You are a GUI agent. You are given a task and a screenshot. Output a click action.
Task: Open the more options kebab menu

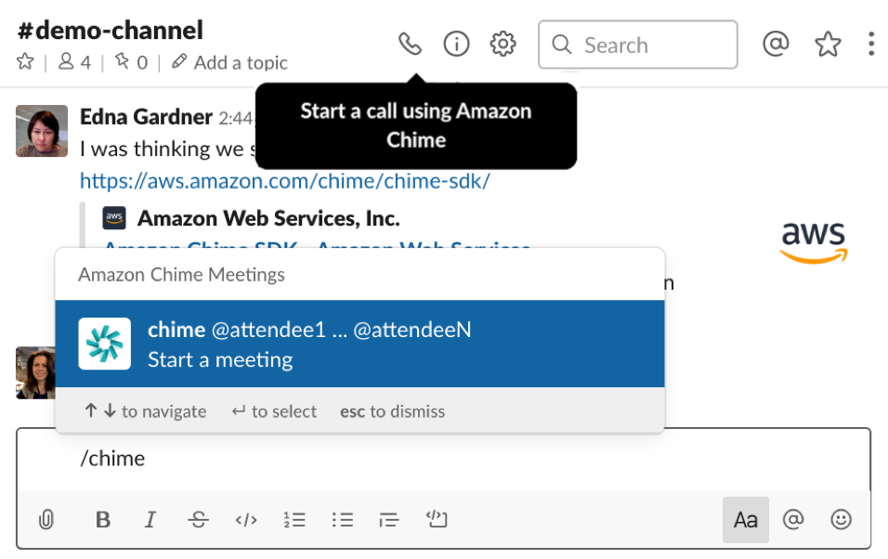[870, 44]
